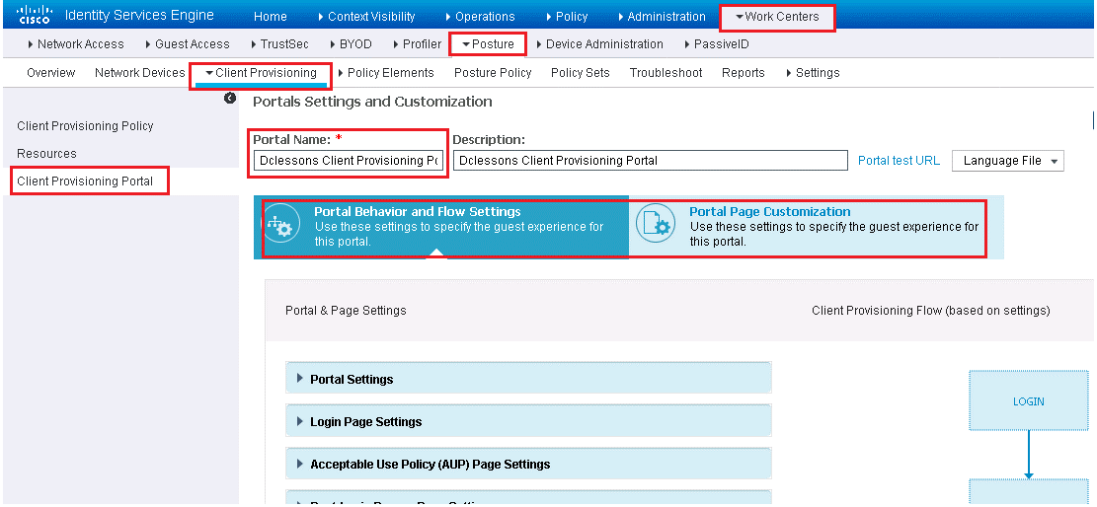This screenshot has width=1097, height=507.
Task: Open the Home menu
Action: pos(270,16)
